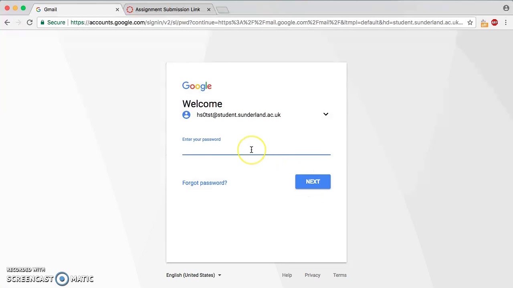Open the Terms link
513x288 pixels.
340,275
